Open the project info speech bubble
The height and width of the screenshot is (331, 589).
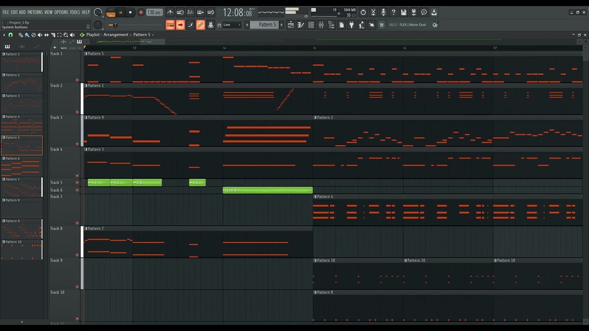424,12
